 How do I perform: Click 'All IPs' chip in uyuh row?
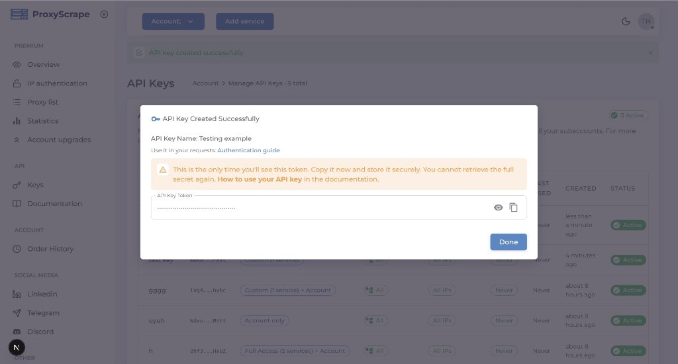coord(442,321)
